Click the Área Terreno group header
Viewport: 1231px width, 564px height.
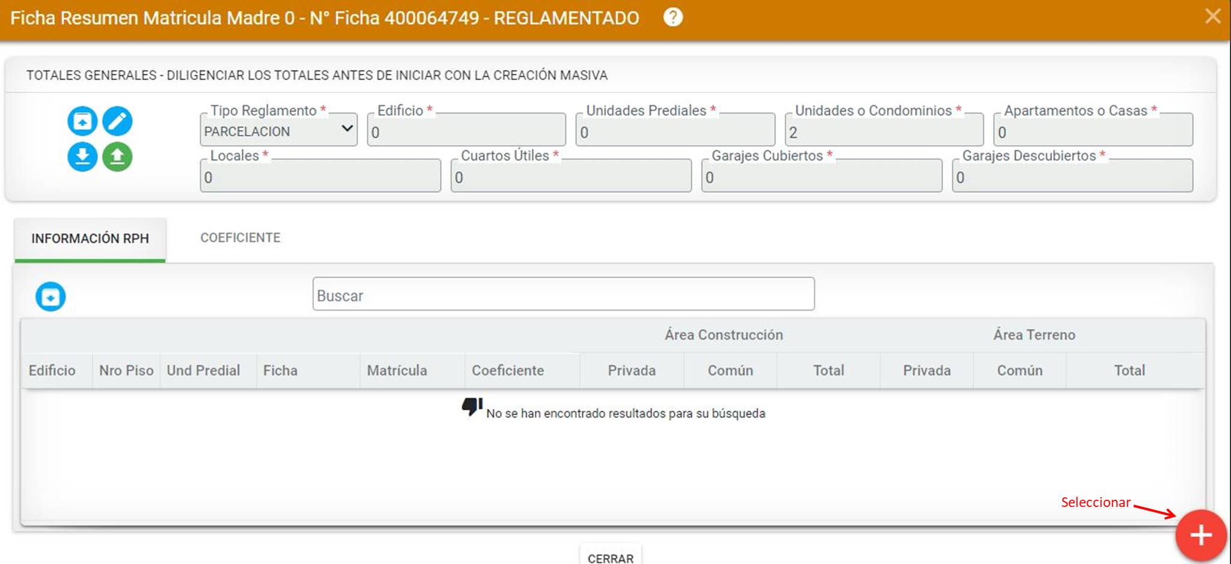tap(1034, 335)
